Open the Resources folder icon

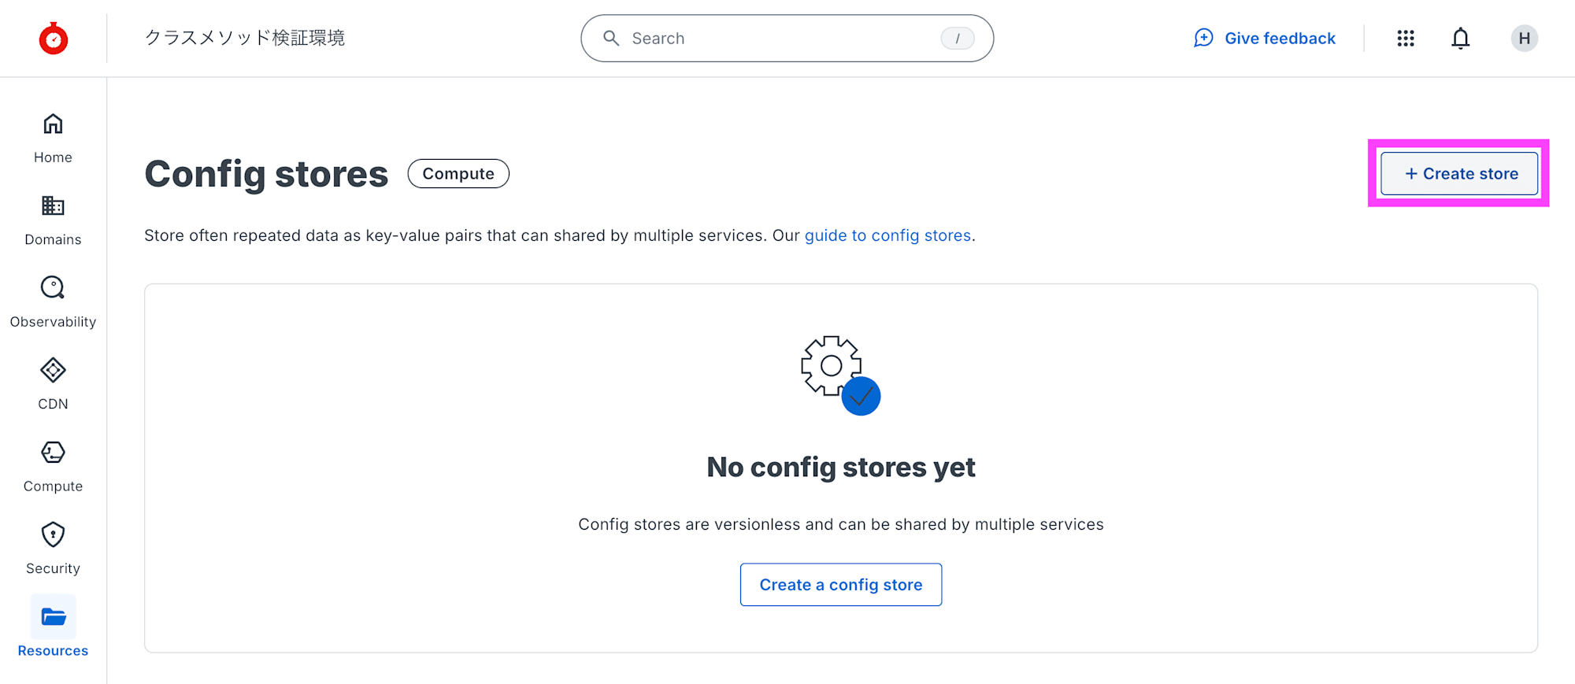(x=53, y=617)
